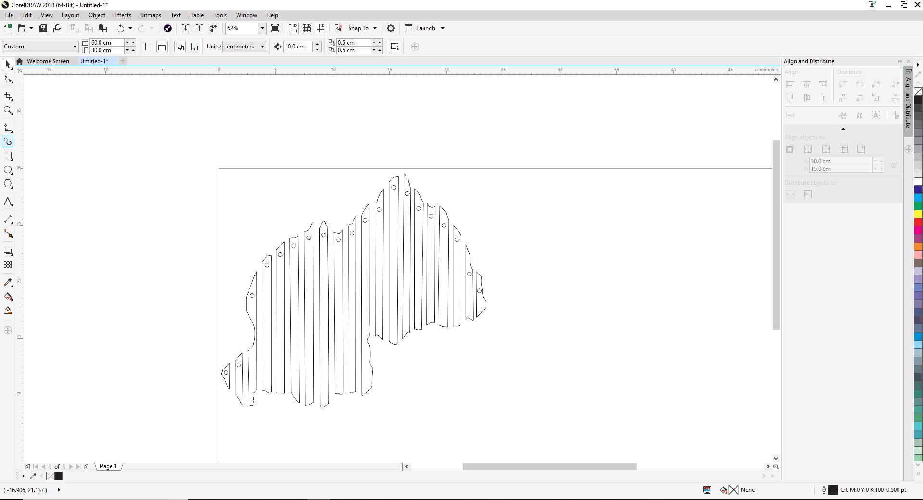Select the Freehand curve tool
The height and width of the screenshot is (500, 923).
(8, 128)
